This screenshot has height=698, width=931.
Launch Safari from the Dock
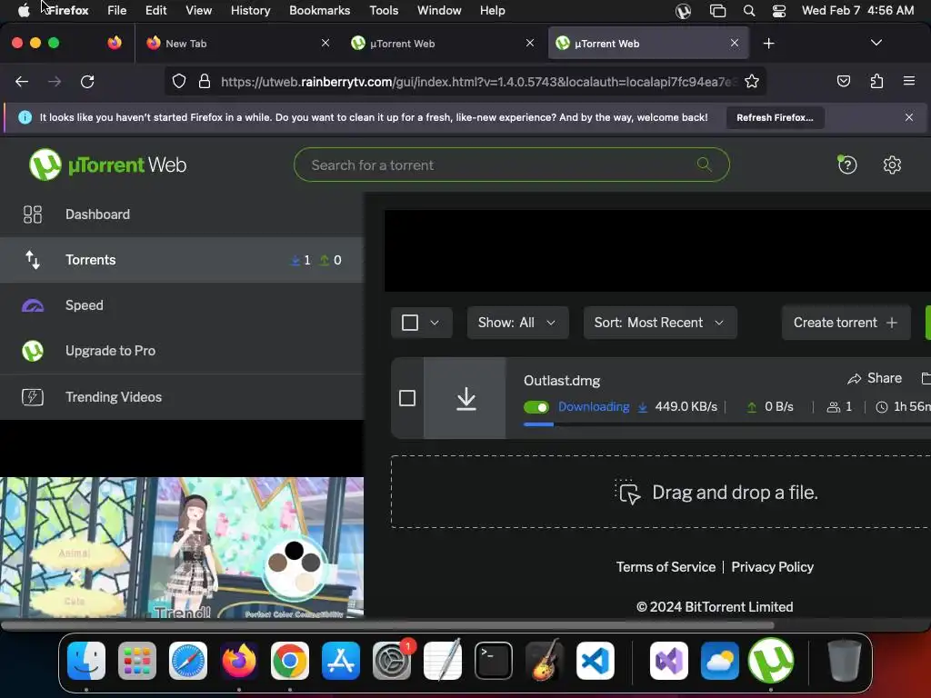coord(188,660)
